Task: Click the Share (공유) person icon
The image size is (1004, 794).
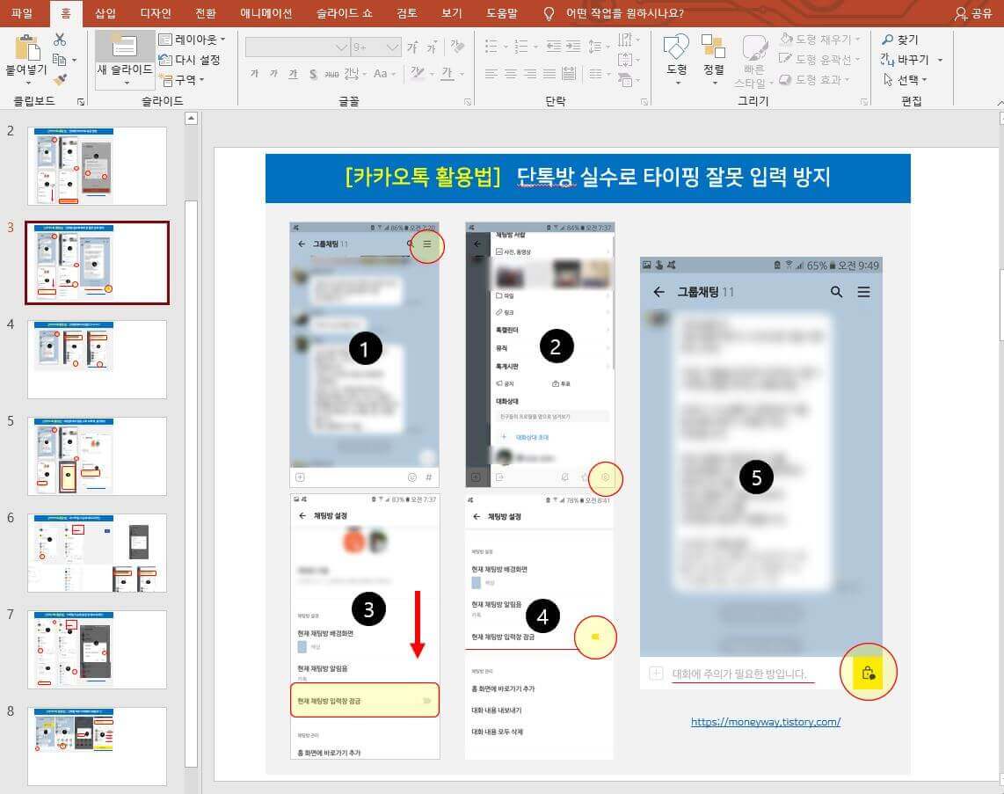Action: 960,13
